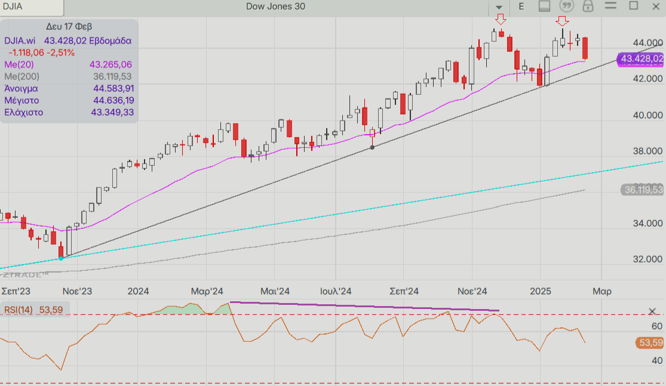Close the Dow Jones 30 chart window
Viewport: 666px width, 386px height.
tap(655, 7)
